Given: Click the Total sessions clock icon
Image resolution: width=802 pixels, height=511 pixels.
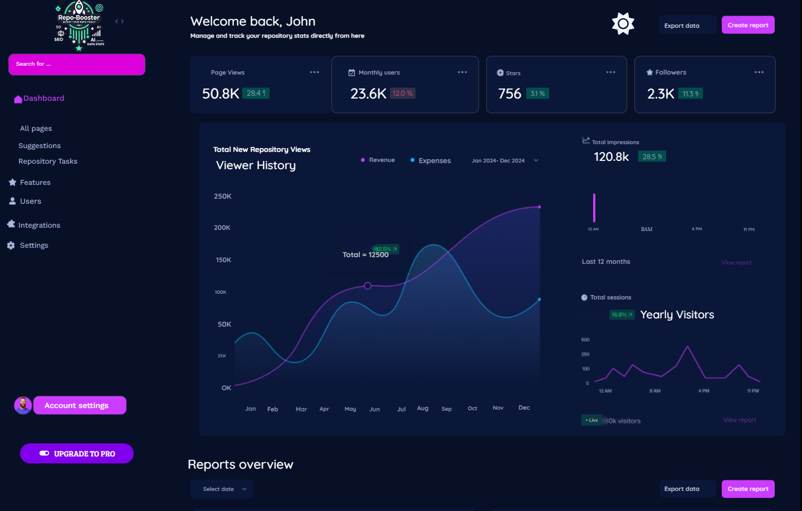Looking at the screenshot, I should [x=584, y=297].
